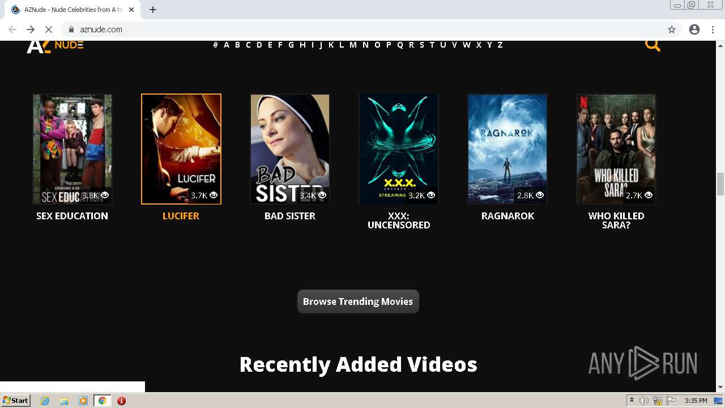Go forward with the arrow button
Screen dimensions: 725x408
click(x=31, y=29)
